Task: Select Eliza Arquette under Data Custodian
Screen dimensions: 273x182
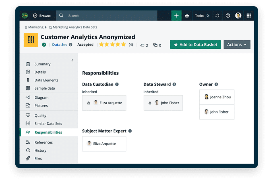Action: pyautogui.click(x=104, y=103)
